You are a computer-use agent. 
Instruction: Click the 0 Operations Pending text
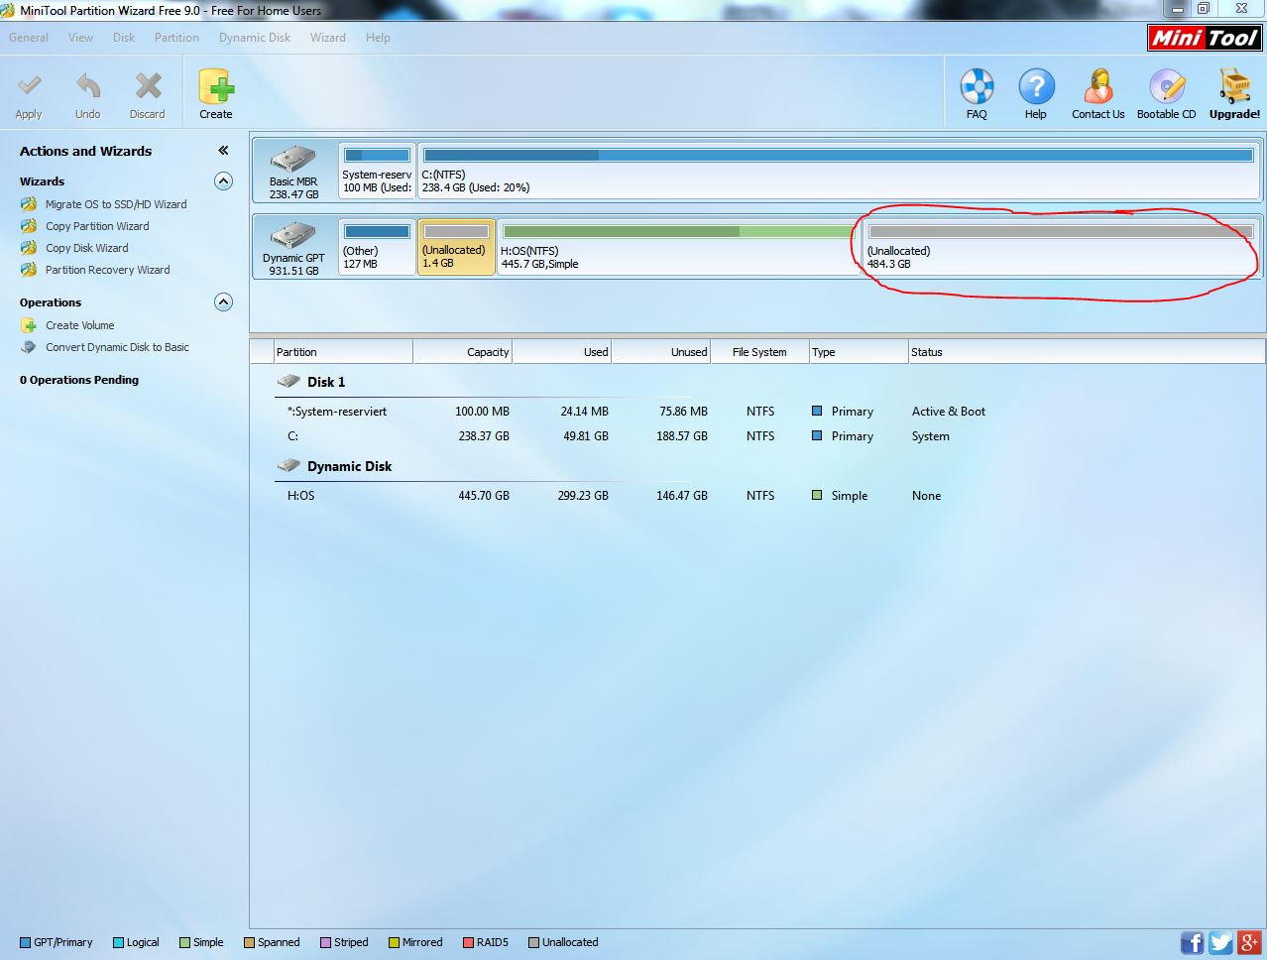click(x=79, y=380)
